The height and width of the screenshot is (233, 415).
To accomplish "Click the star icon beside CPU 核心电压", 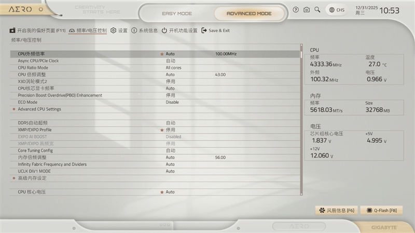I will point(162,192).
